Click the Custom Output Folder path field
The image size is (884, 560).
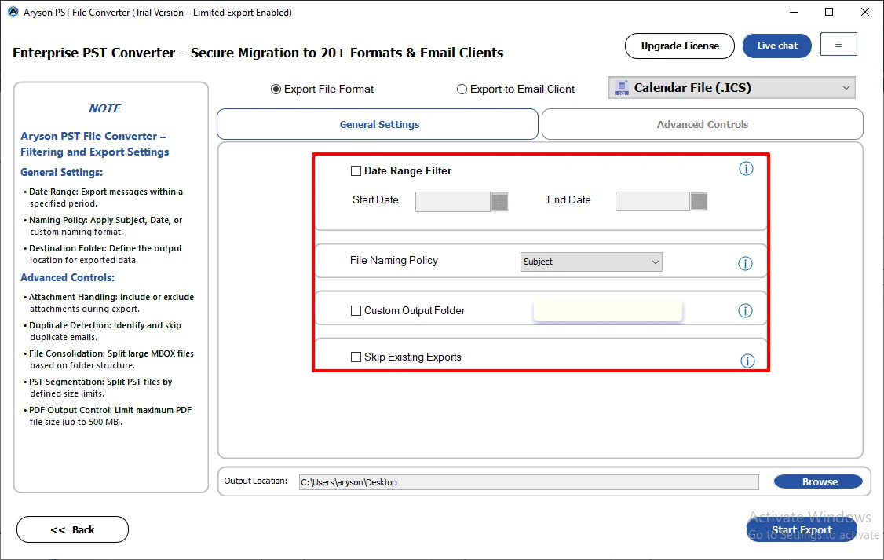(x=608, y=311)
